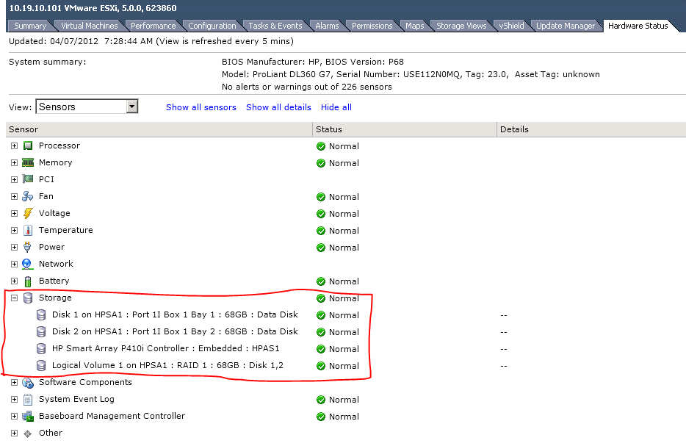This screenshot has width=686, height=446.
Task: Click the Network sensor icon
Action: [x=29, y=264]
